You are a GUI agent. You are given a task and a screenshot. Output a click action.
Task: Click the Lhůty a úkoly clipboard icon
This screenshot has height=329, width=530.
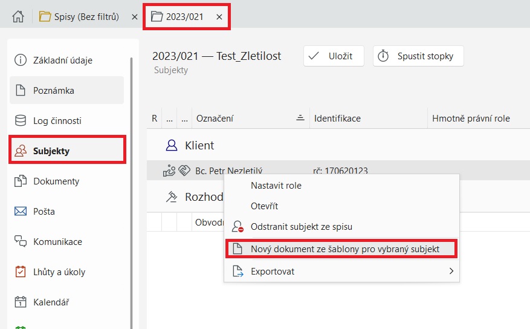coord(21,272)
